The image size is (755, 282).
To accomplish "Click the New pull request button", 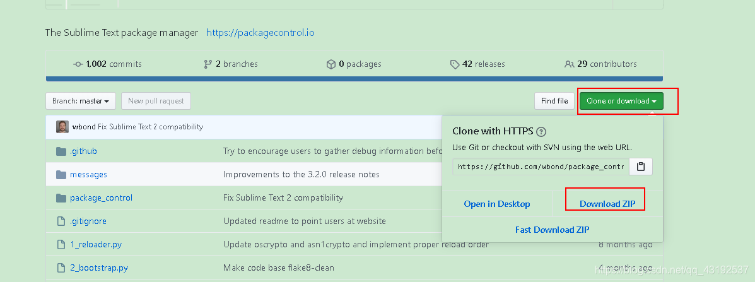I will click(x=156, y=101).
